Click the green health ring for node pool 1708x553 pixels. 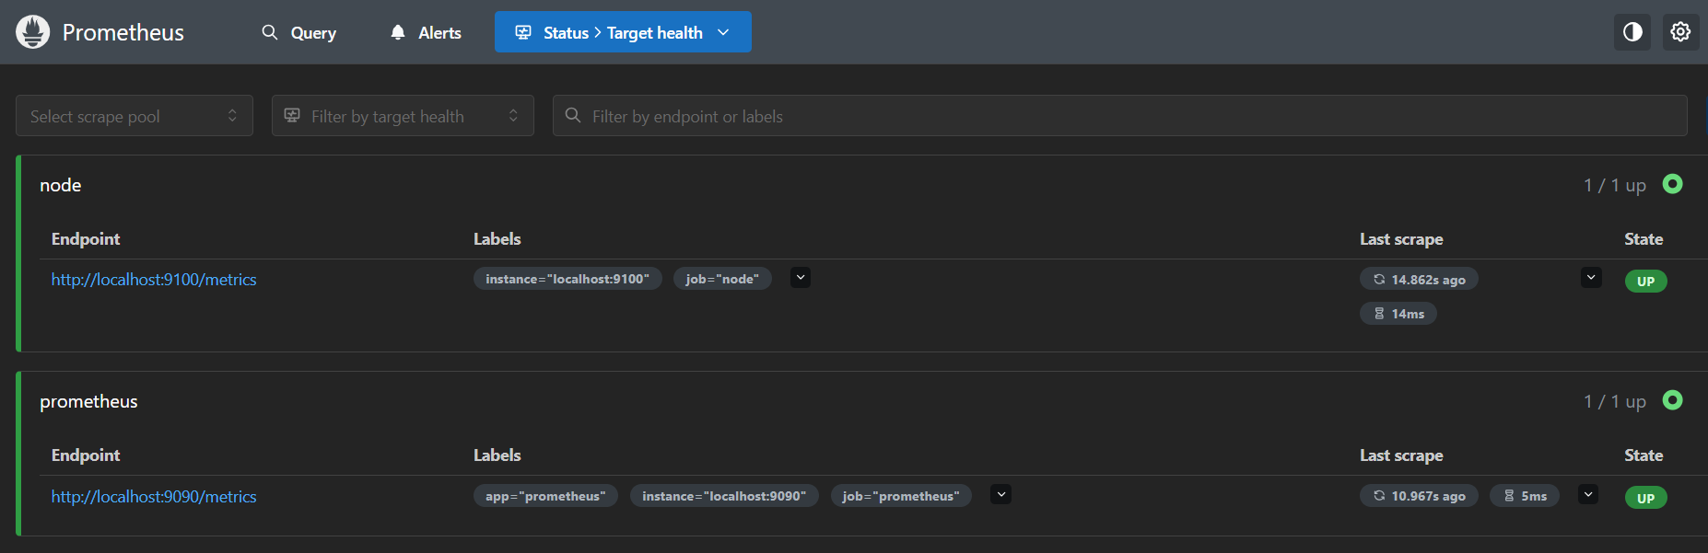pos(1672,184)
